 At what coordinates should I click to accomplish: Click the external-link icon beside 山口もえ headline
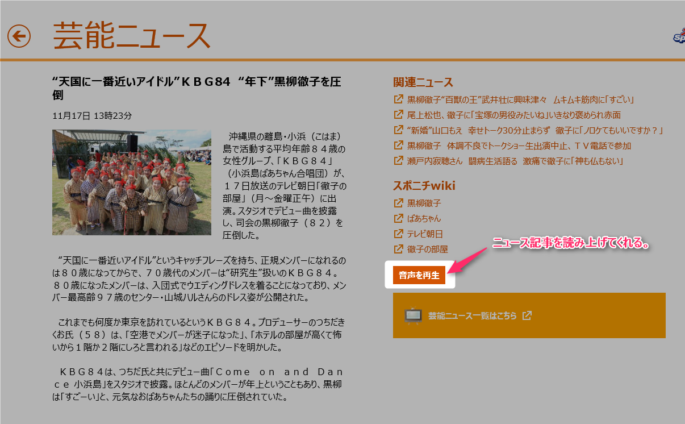click(x=398, y=131)
